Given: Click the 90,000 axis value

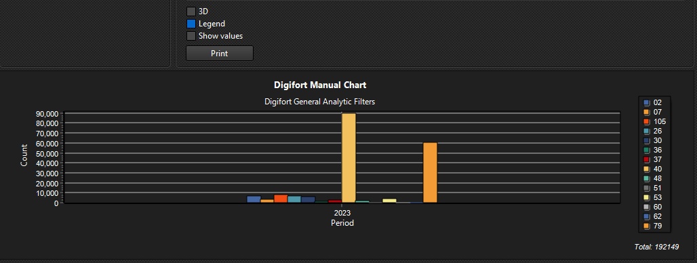Looking at the screenshot, I should point(47,113).
